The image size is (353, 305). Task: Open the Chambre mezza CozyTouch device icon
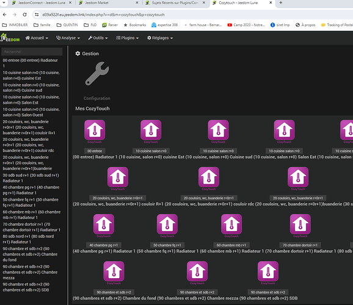[x=197, y=271]
